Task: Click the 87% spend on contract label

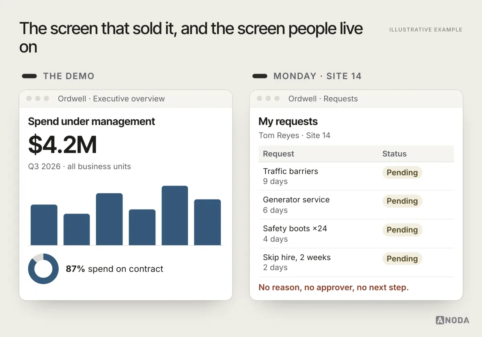Action: point(114,269)
